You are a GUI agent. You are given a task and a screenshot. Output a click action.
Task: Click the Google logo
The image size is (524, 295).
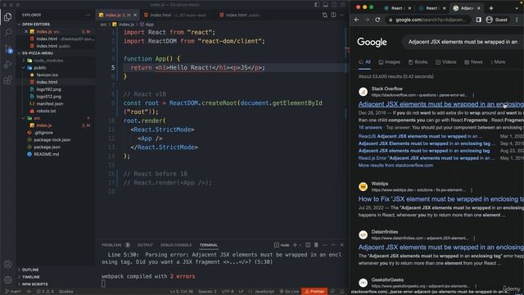[x=372, y=42]
